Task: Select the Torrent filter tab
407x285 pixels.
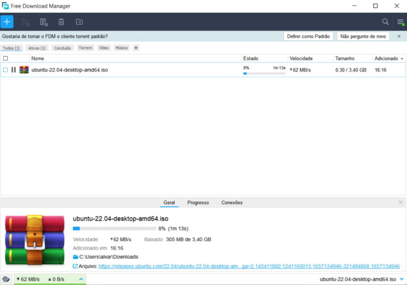Action: pyautogui.click(x=85, y=48)
